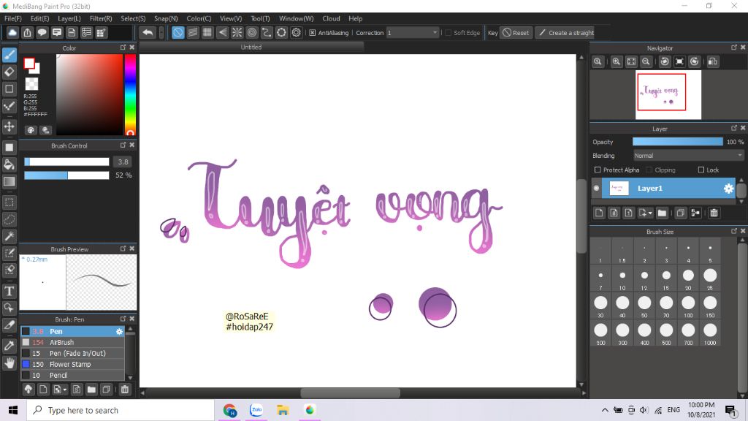
Task: Open the Correction value dropdown
Action: tap(412, 33)
